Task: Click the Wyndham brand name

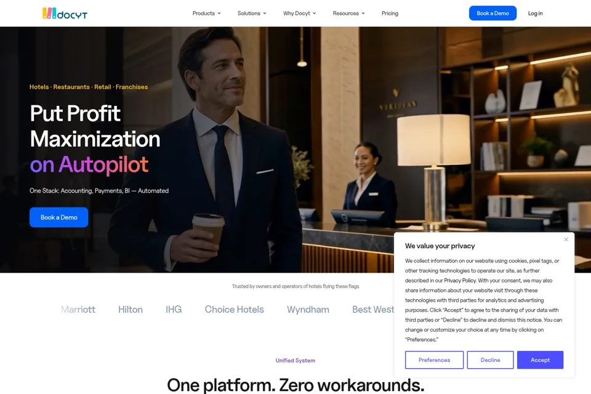Action: (308, 310)
